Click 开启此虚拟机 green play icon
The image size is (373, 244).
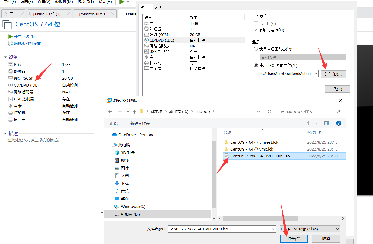[x=11, y=37]
